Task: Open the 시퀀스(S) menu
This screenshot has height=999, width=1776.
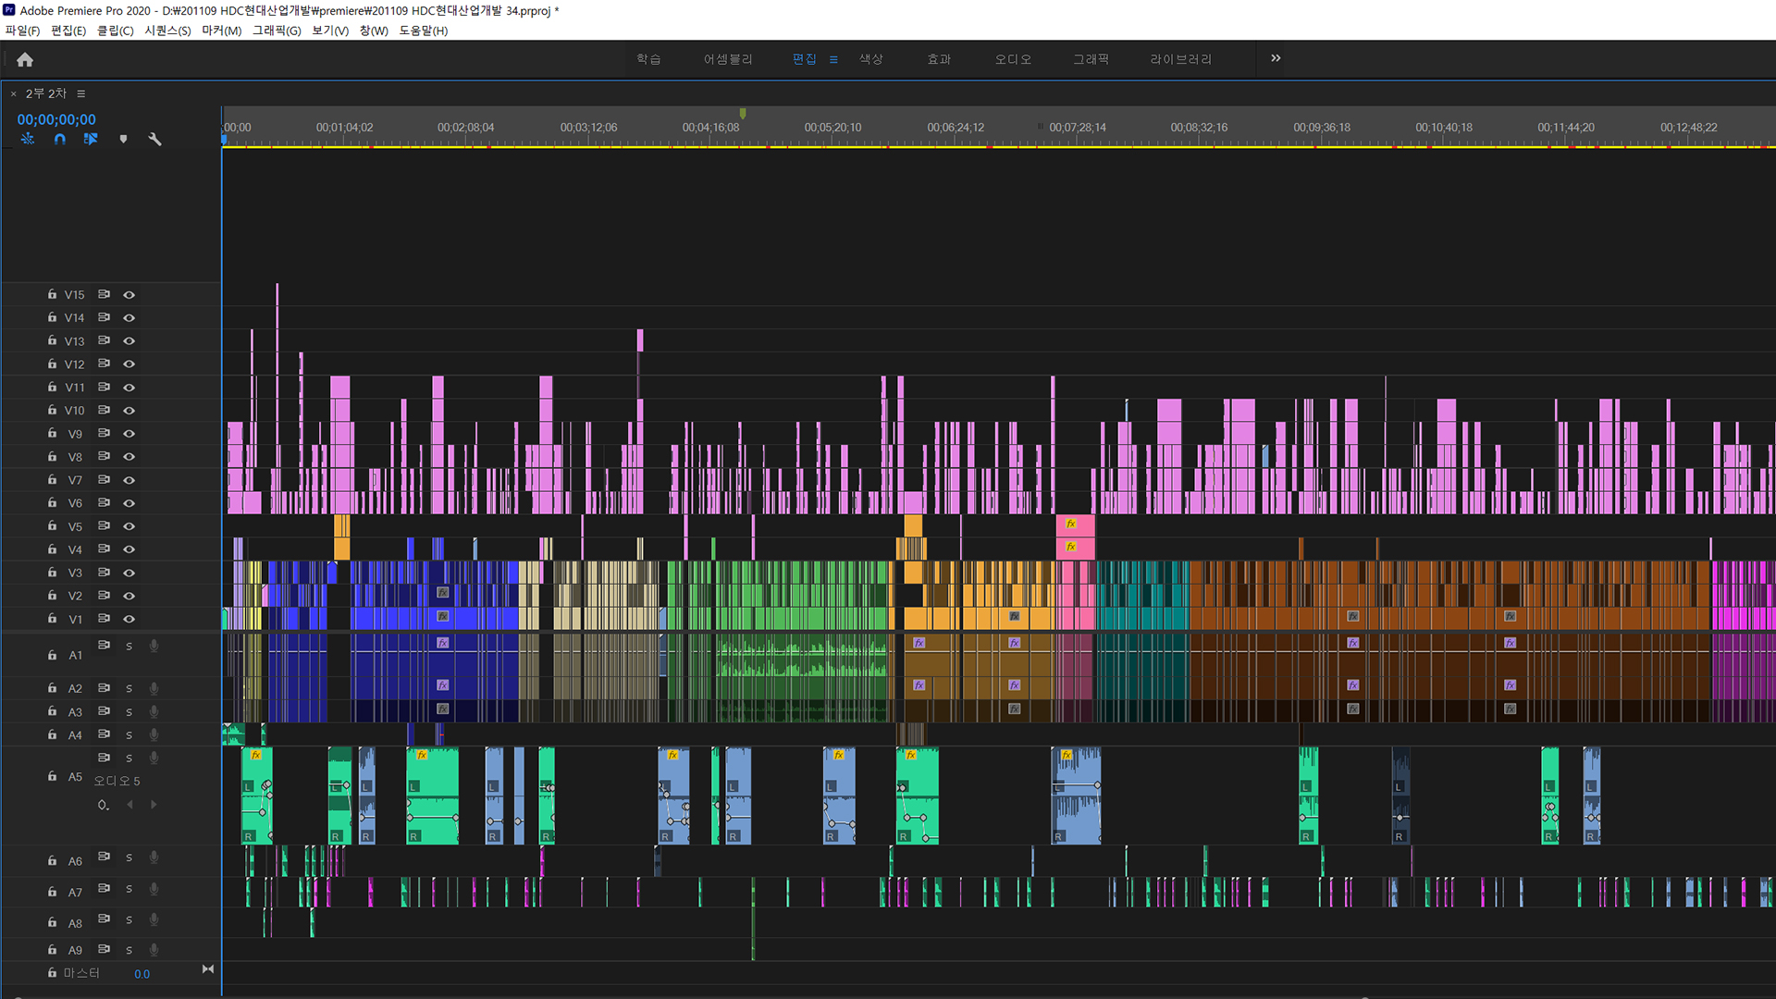Action: (x=167, y=31)
